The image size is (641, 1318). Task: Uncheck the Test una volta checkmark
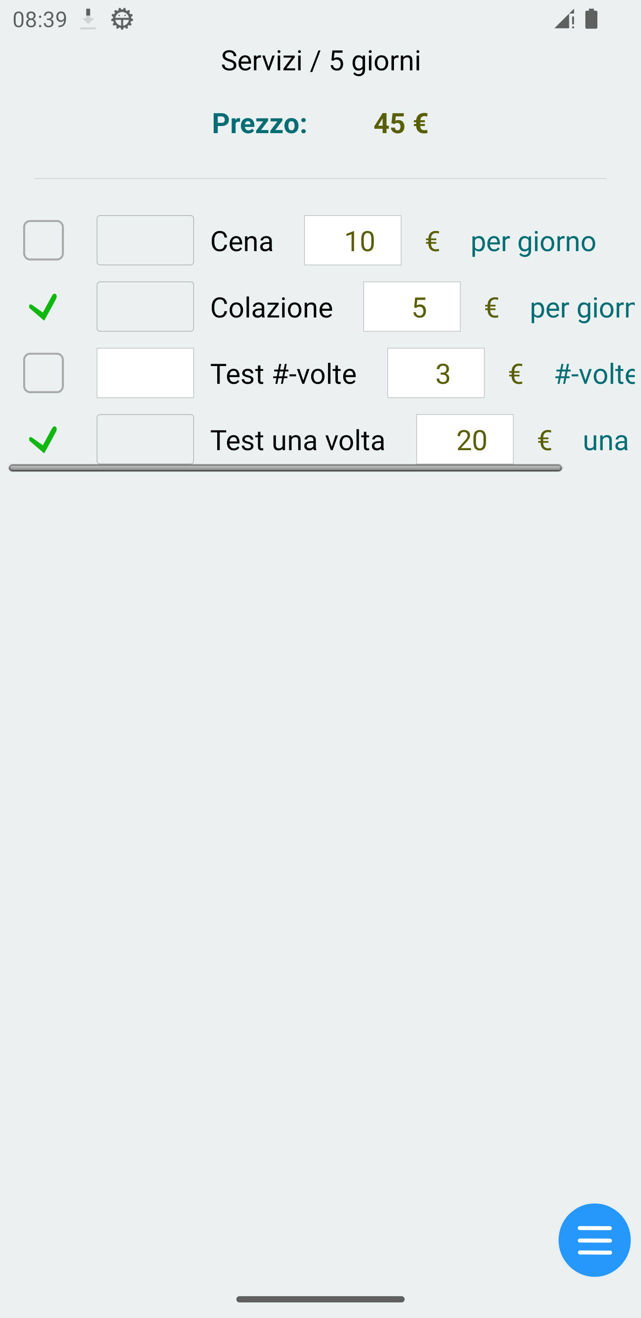(x=43, y=439)
